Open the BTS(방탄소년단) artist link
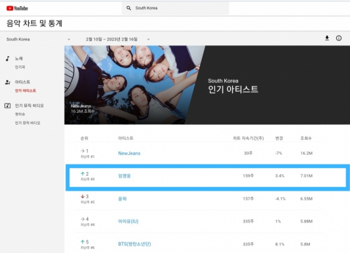The width and height of the screenshot is (350, 253). (x=134, y=244)
